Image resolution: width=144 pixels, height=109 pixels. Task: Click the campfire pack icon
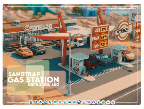98,102
